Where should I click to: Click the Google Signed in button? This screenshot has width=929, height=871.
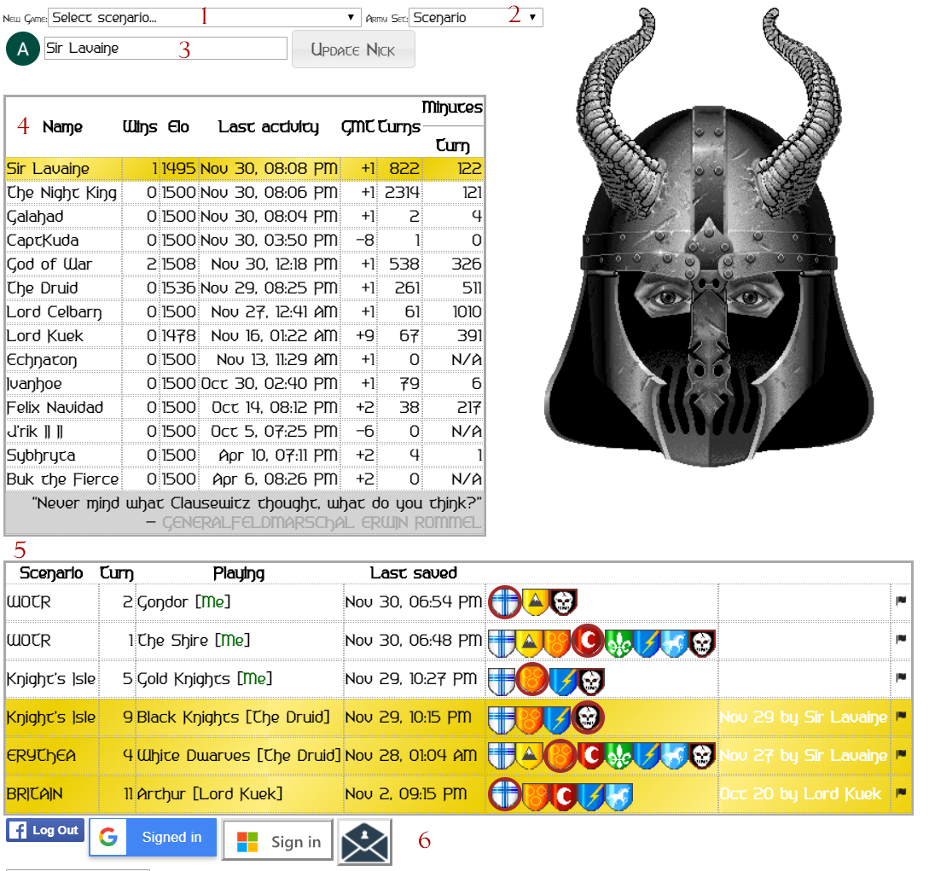click(x=153, y=838)
